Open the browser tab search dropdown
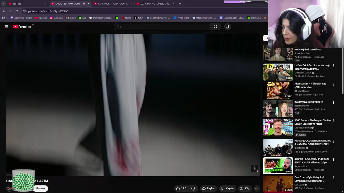 [x=3, y=3]
